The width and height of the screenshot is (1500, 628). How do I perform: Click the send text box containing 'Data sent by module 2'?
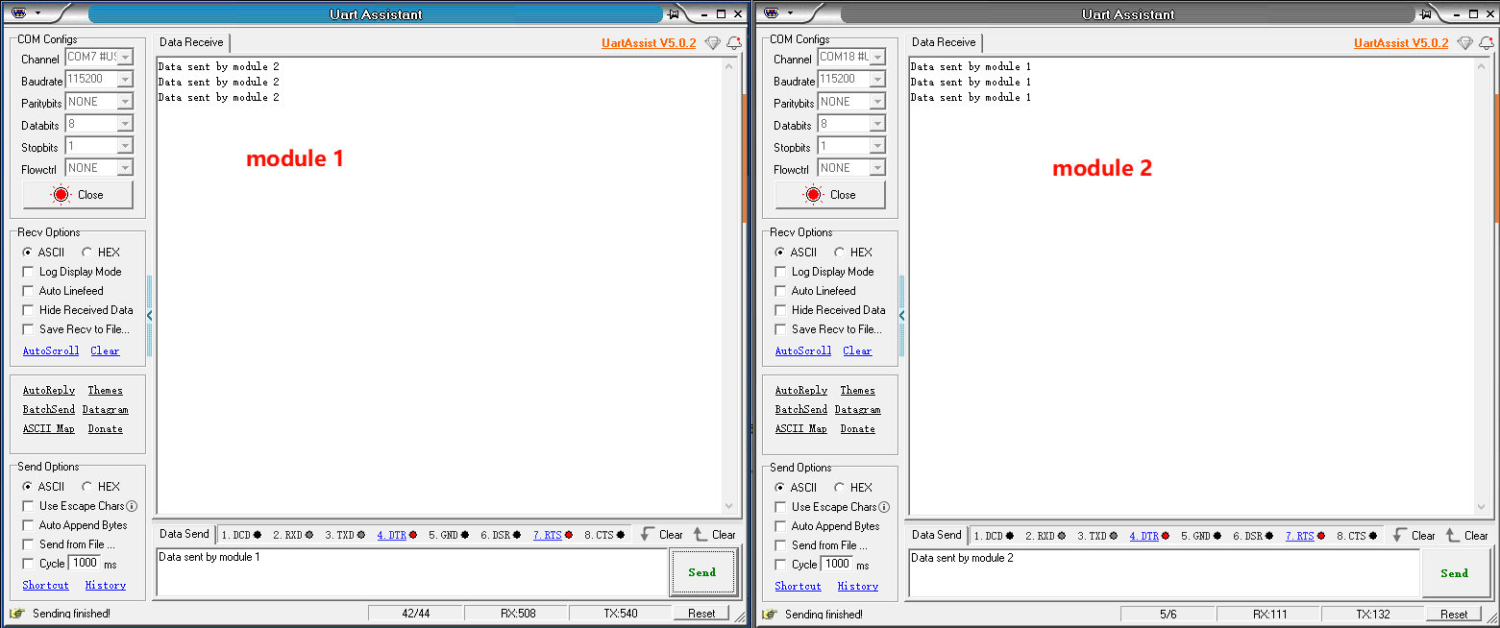tap(1164, 573)
